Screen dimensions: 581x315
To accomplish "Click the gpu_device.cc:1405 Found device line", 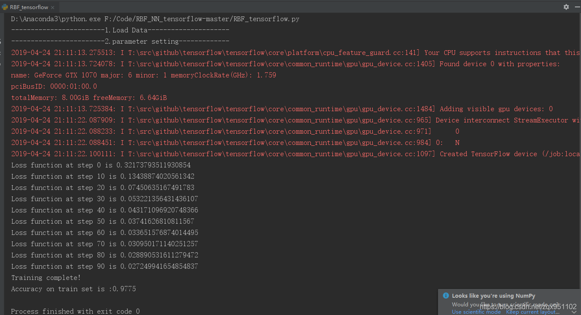I will click(x=285, y=64).
